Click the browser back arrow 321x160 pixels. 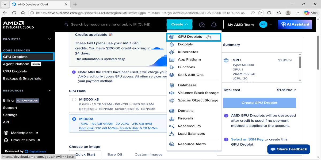tap(5, 13)
